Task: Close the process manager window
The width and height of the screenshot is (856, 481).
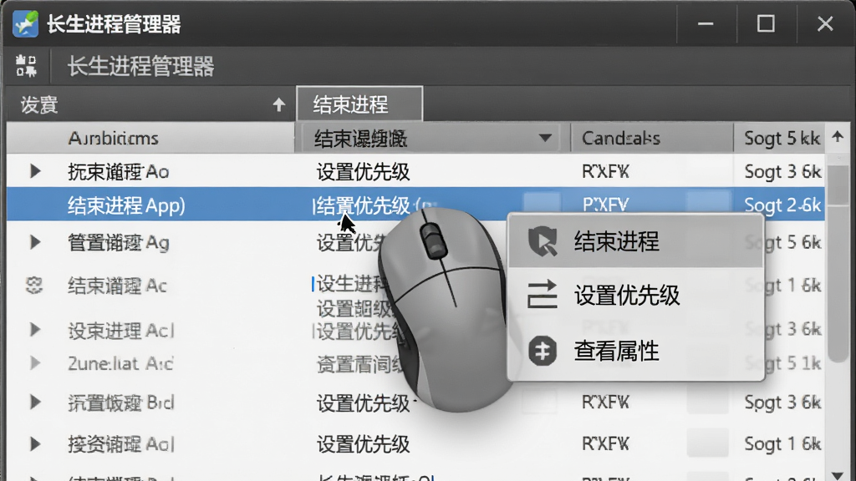Action: tap(825, 24)
